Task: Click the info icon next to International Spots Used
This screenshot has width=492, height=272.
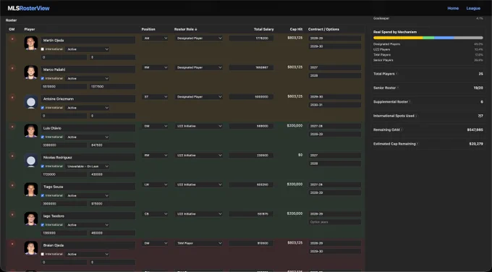Action: click(416, 116)
